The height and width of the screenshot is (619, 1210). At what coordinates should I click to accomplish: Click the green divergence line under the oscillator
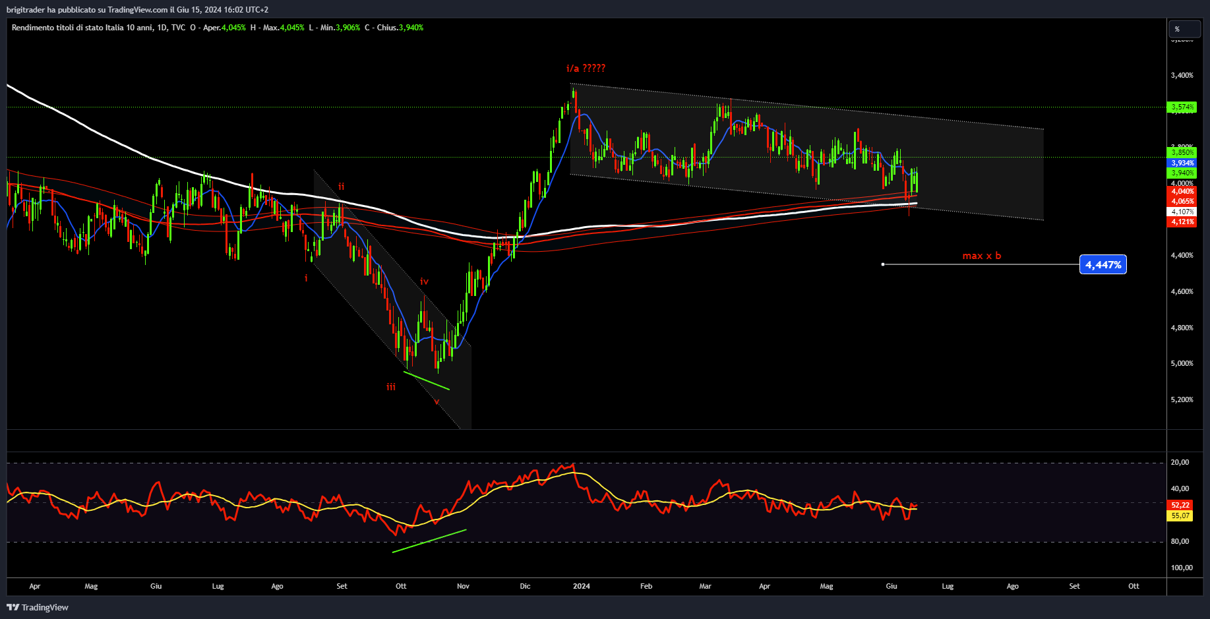click(x=429, y=541)
